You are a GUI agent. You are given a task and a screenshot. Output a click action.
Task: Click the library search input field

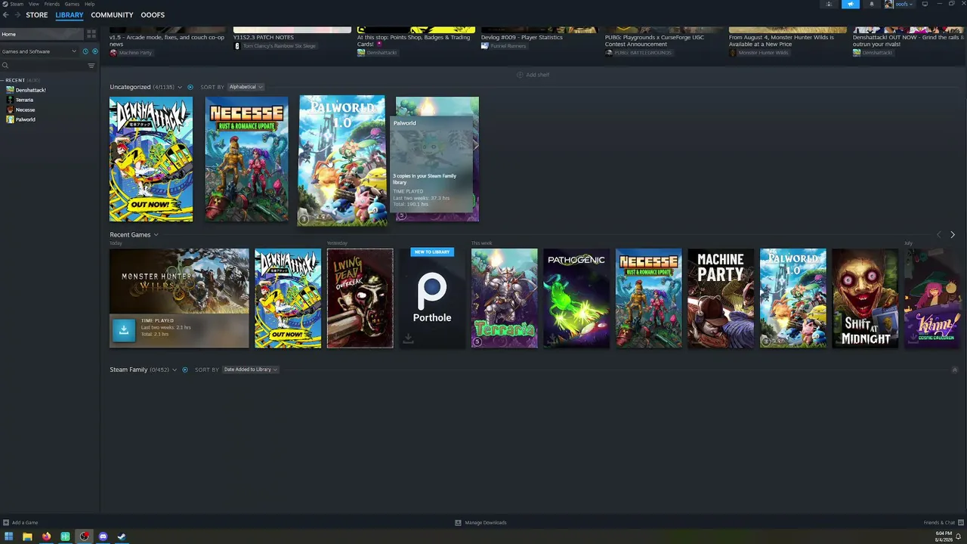[47, 66]
